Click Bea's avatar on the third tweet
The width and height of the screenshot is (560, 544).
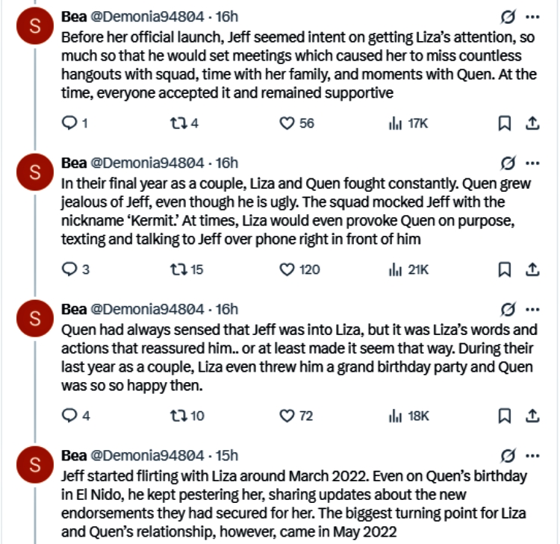[x=35, y=318]
